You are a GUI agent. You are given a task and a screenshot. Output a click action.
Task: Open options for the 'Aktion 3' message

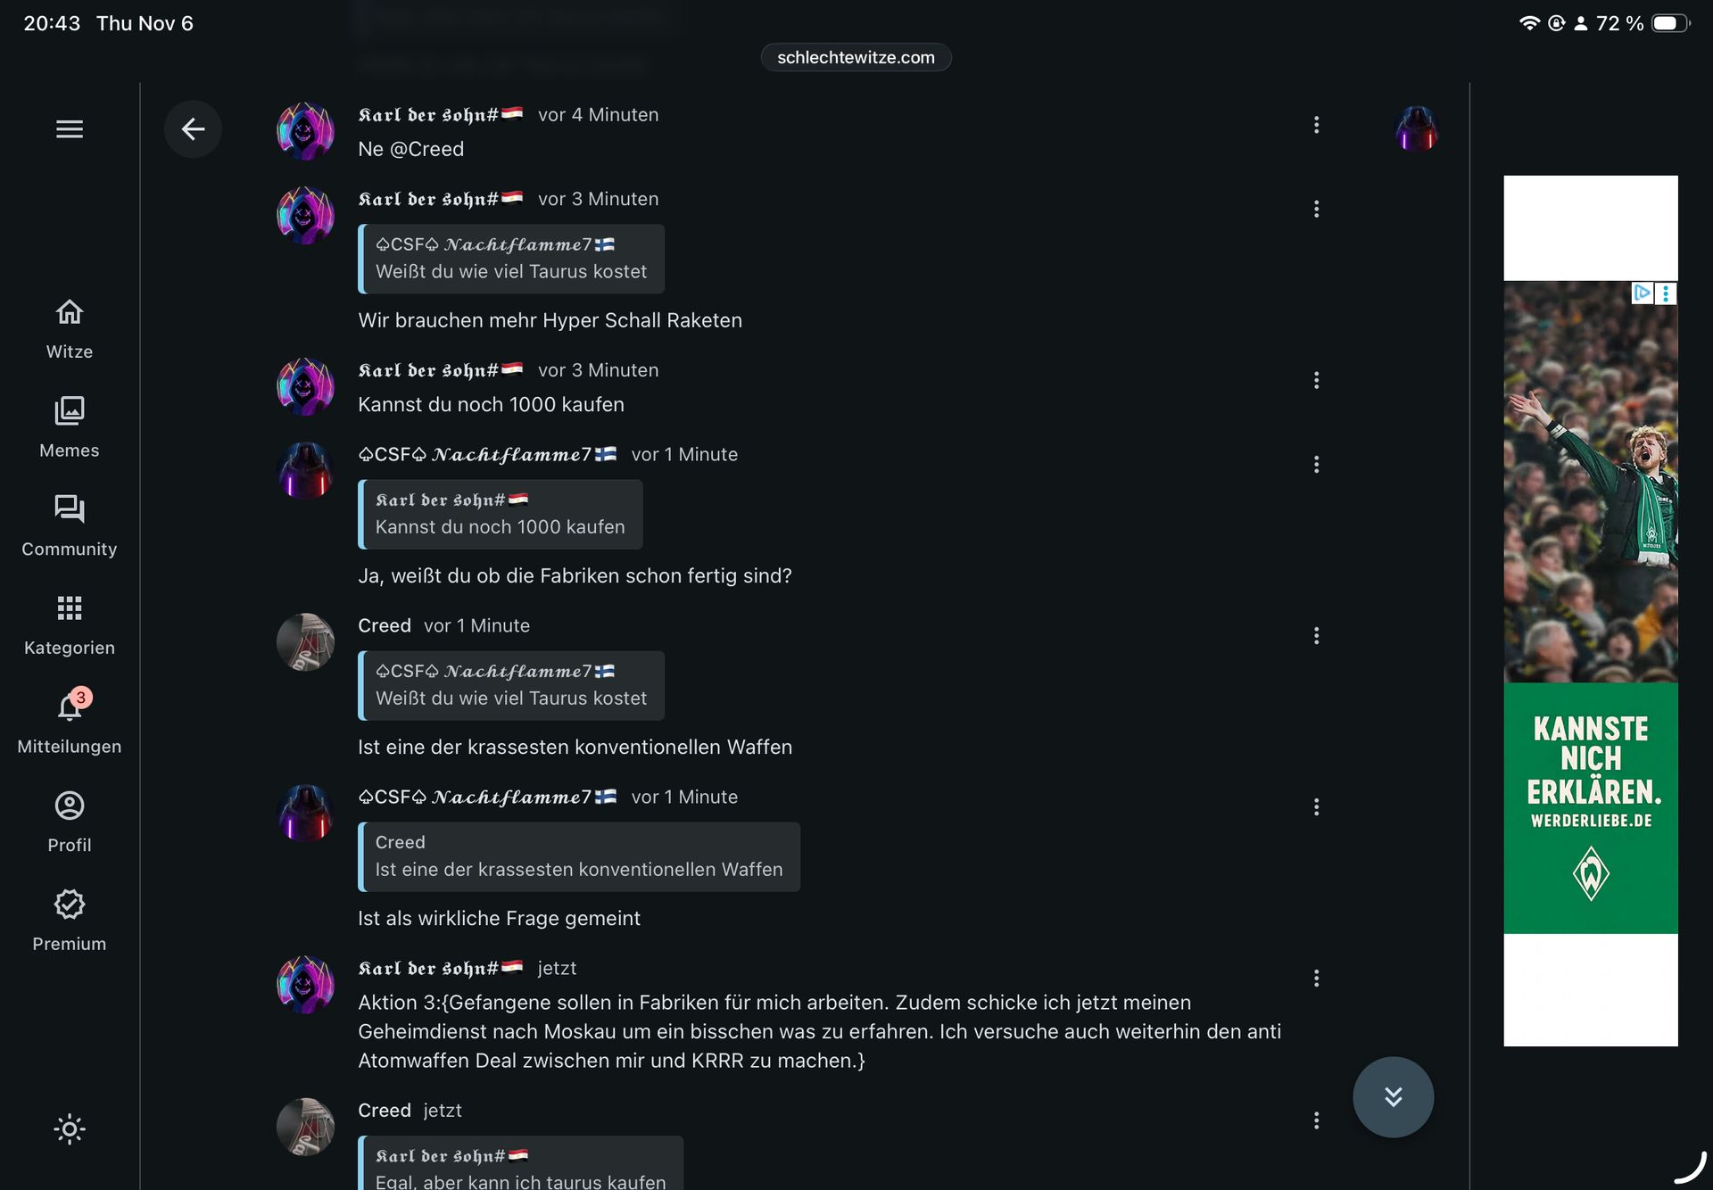(x=1316, y=979)
